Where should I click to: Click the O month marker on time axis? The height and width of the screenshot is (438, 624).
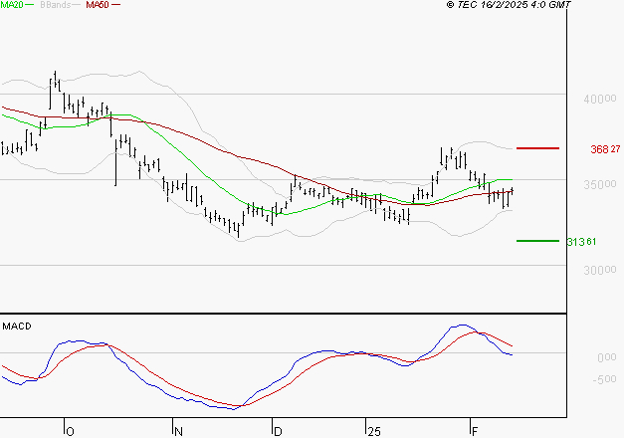(70, 431)
